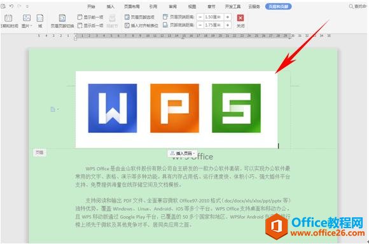
Task: Switch between header and footer (页眉页脚切换)
Action: tap(62, 21)
